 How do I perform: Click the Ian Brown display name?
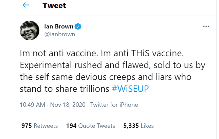(x=58, y=26)
